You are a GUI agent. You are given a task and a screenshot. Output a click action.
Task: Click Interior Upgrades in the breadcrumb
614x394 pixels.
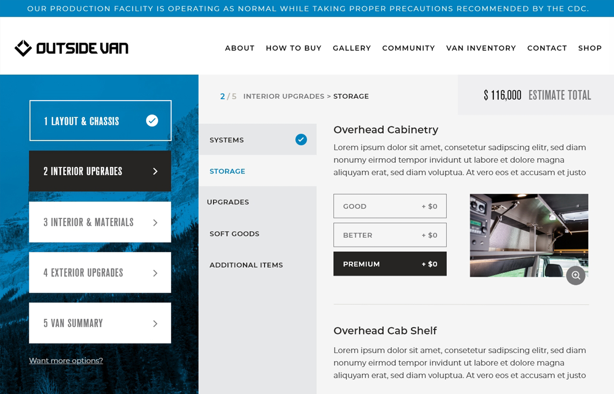click(x=283, y=96)
